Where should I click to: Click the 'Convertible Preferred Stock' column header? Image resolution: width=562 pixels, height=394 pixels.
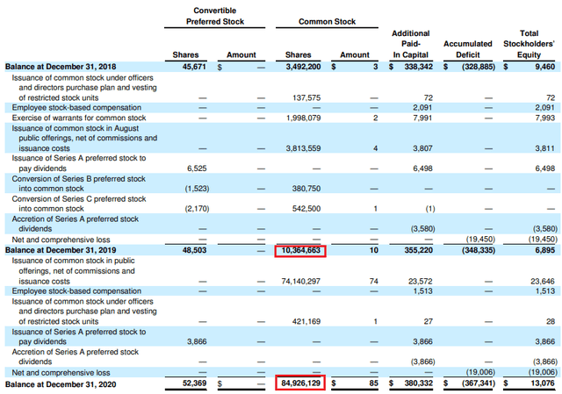214,16
